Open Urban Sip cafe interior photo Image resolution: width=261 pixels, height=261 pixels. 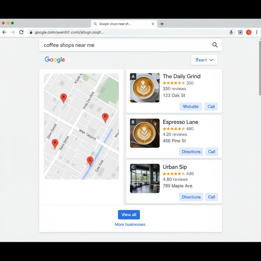[145, 178]
